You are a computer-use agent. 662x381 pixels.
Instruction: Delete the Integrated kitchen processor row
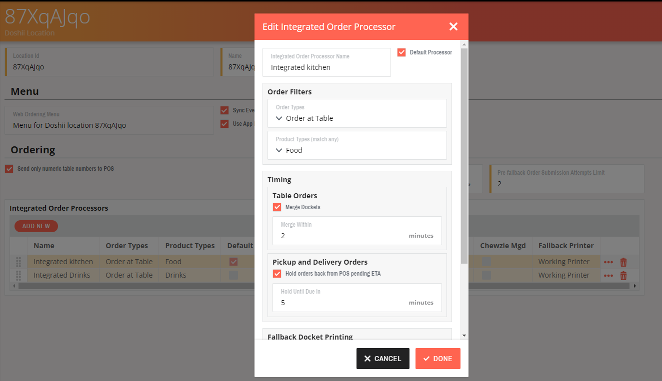tap(623, 262)
